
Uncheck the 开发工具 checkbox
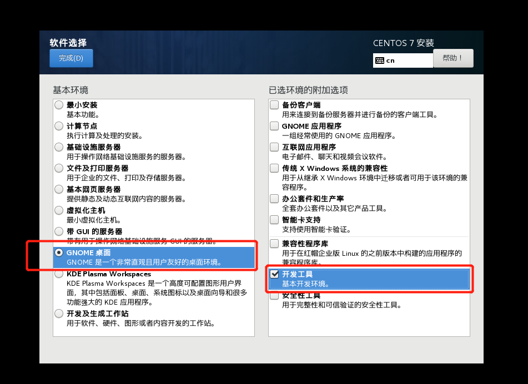click(x=274, y=274)
